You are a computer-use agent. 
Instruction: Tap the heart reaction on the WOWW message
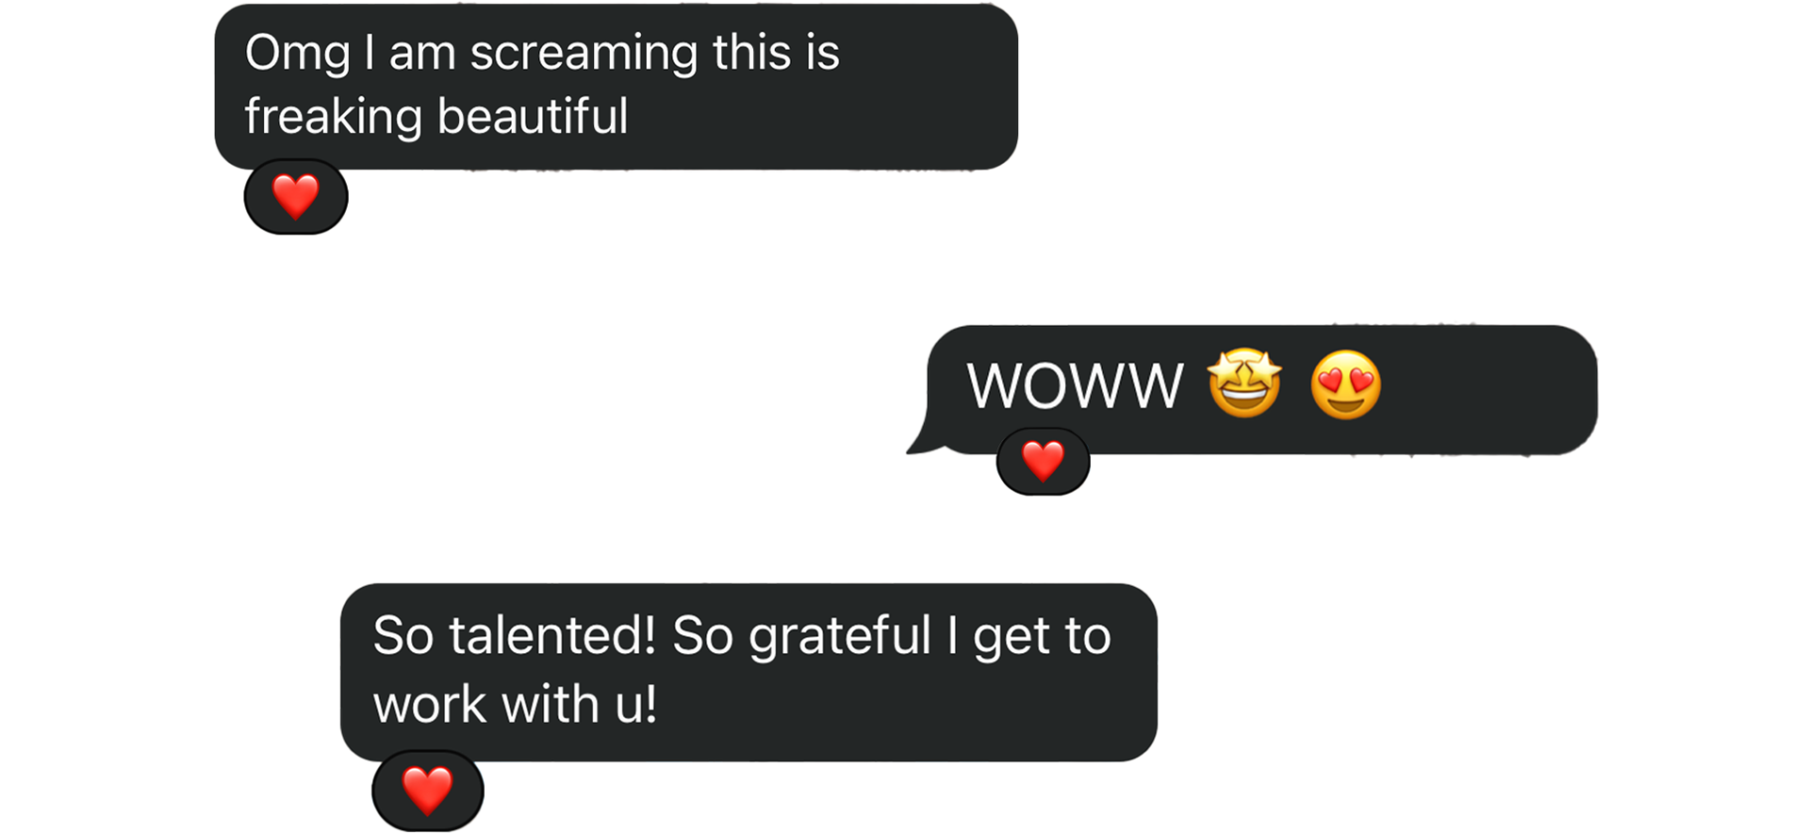1043,461
